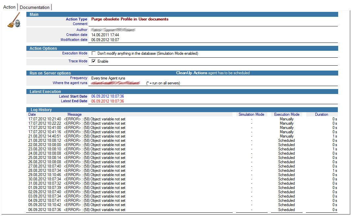Click the Action Type 'Purge obsolete Profile' text
The image size is (353, 216).
tap(130, 19)
